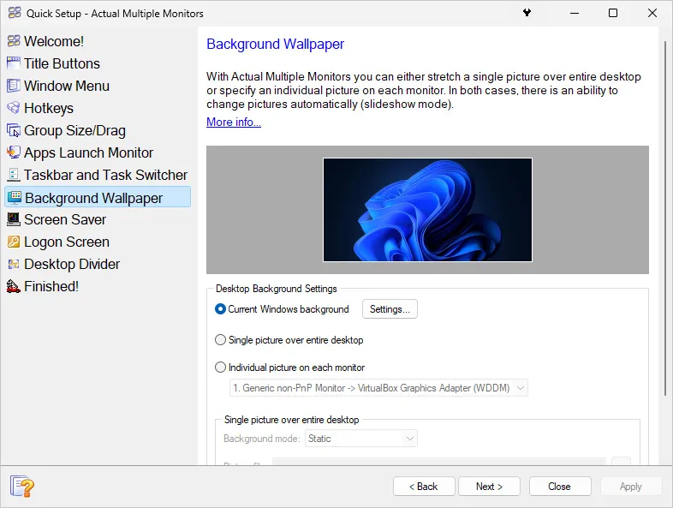Open help via question mark icon

coord(22,487)
